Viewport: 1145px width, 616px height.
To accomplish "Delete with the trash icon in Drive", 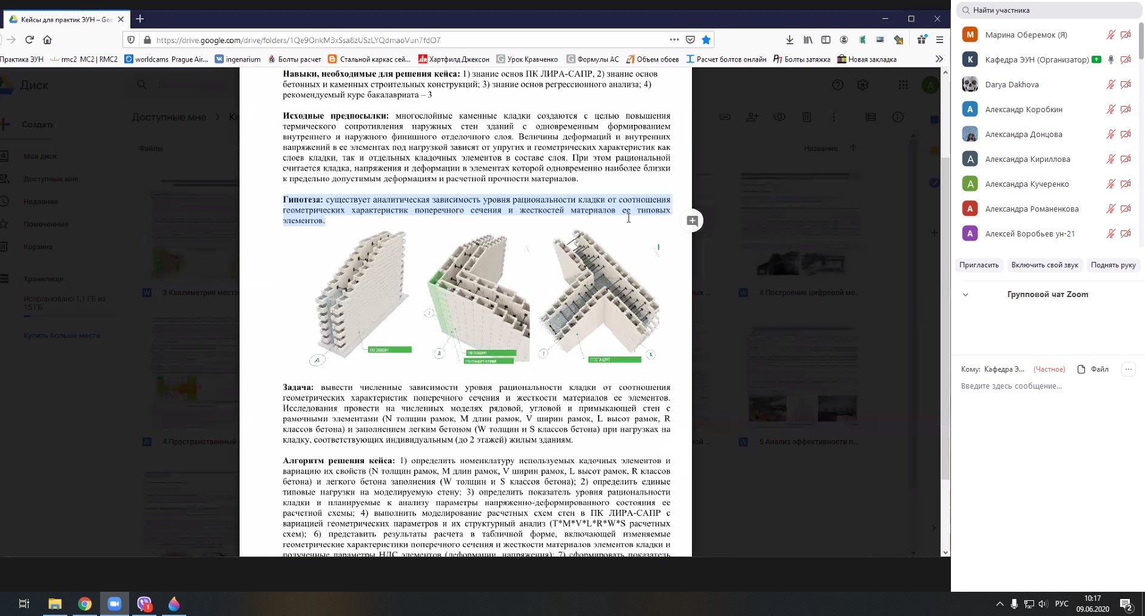I will click(807, 117).
